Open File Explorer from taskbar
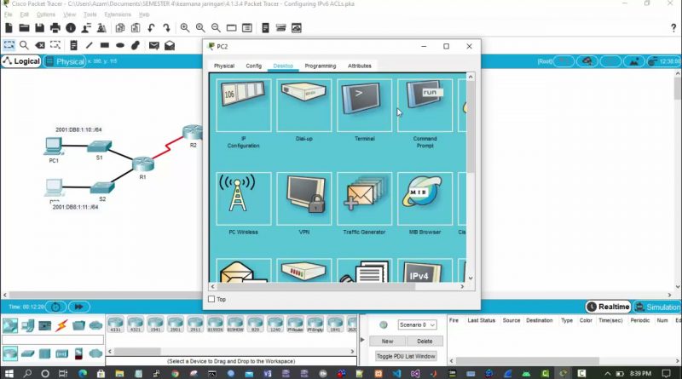Screen dimensions: 682x379 (x=119, y=373)
